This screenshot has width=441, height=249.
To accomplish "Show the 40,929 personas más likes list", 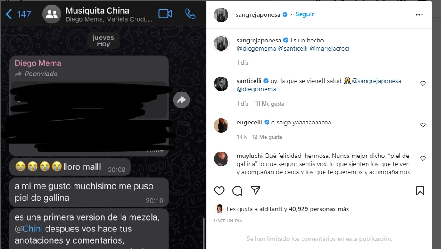I will (x=319, y=209).
